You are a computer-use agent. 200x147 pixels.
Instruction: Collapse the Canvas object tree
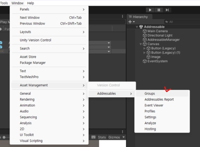click(x=140, y=44)
